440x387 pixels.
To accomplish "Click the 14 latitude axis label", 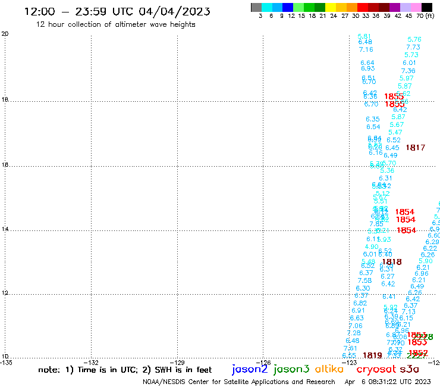I will pos(5,229).
